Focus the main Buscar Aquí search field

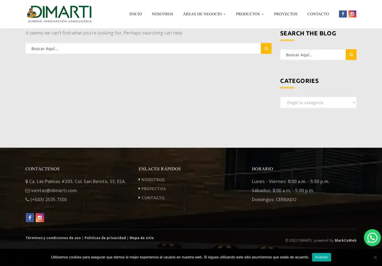(143, 48)
